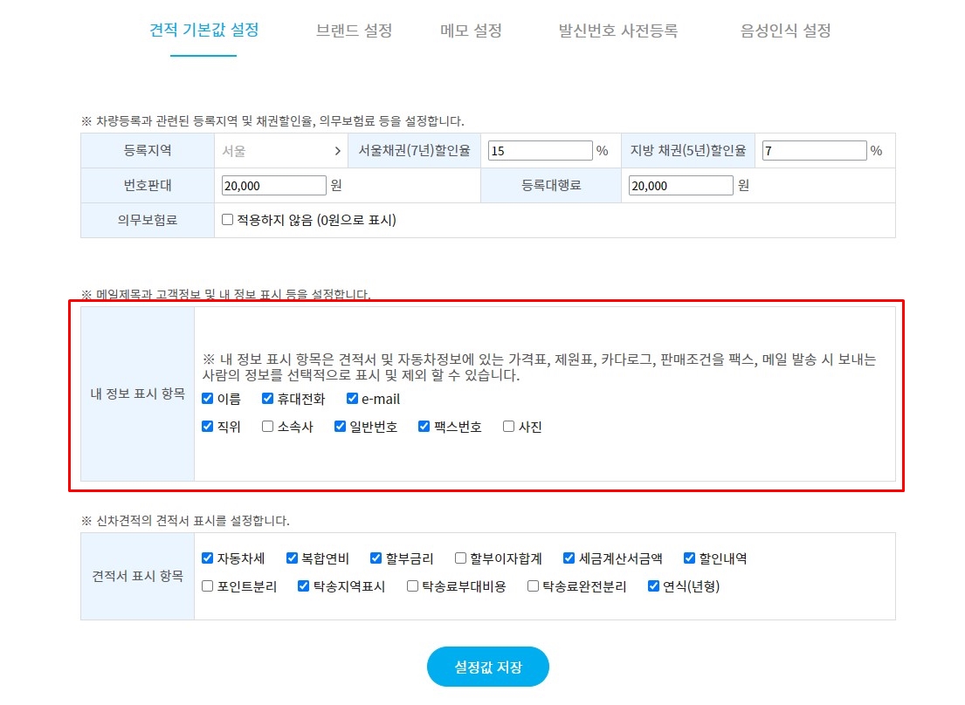Click the 의무보험료 row label
The image size is (965, 705).
(148, 219)
